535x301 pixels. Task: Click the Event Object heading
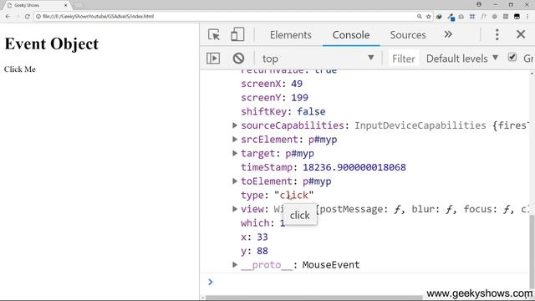pos(52,43)
